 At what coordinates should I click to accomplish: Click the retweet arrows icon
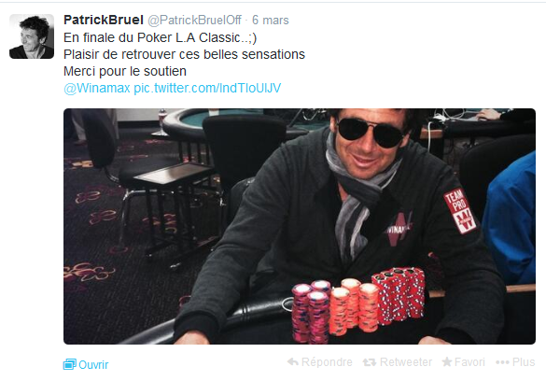click(x=370, y=362)
